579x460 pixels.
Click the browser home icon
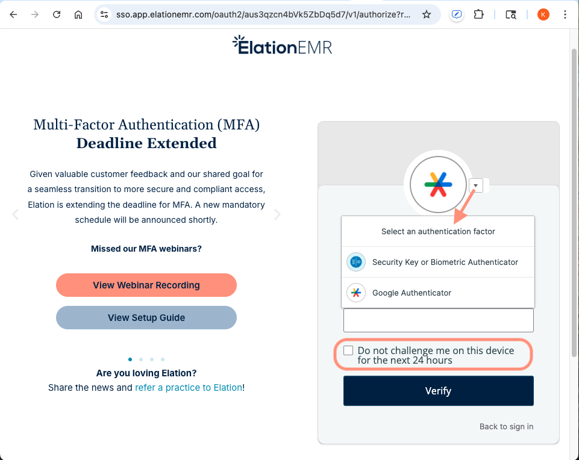click(79, 14)
